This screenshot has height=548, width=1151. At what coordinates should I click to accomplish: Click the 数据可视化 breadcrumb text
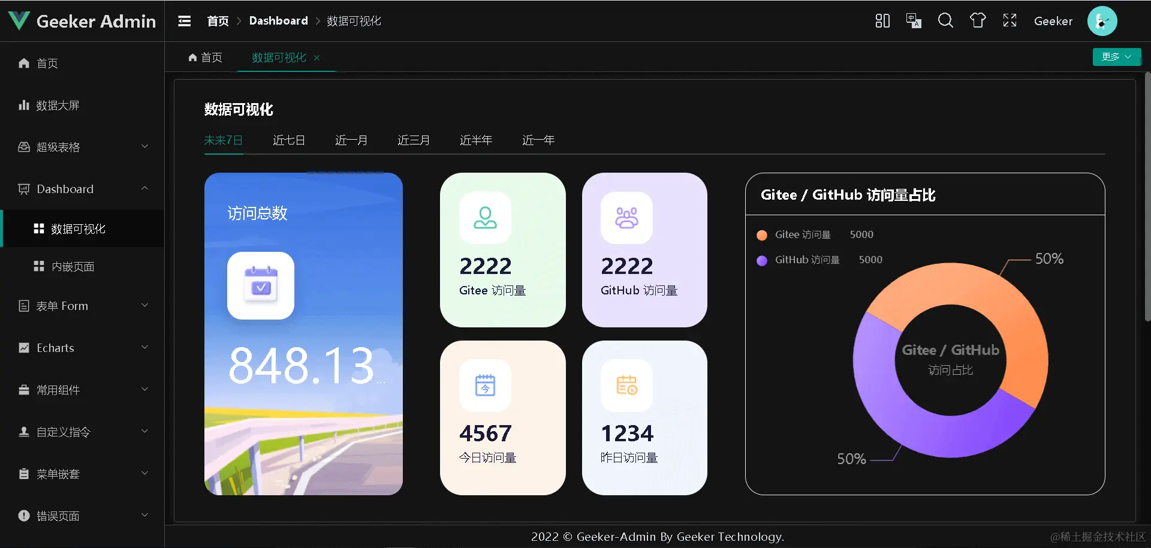click(354, 21)
